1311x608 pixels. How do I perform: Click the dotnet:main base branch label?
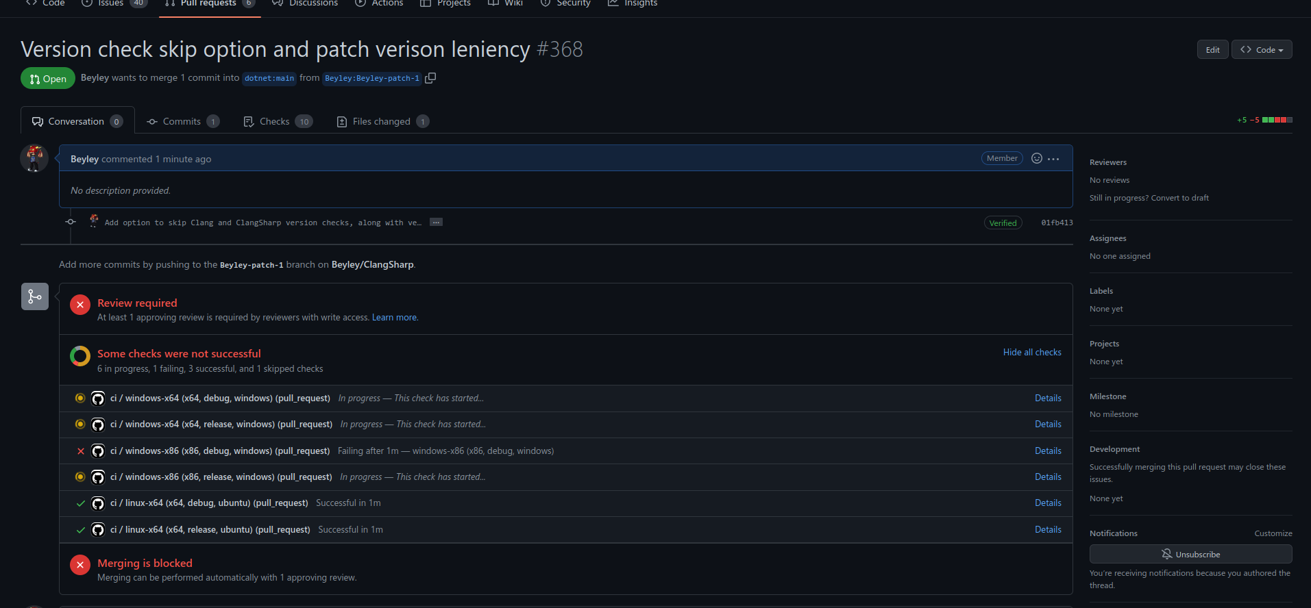[x=269, y=78]
